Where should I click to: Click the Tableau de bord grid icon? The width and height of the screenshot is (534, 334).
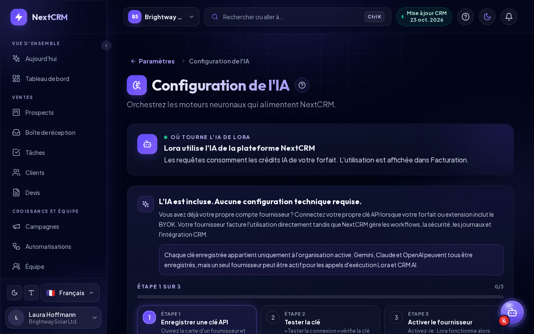pyautogui.click(x=16, y=78)
